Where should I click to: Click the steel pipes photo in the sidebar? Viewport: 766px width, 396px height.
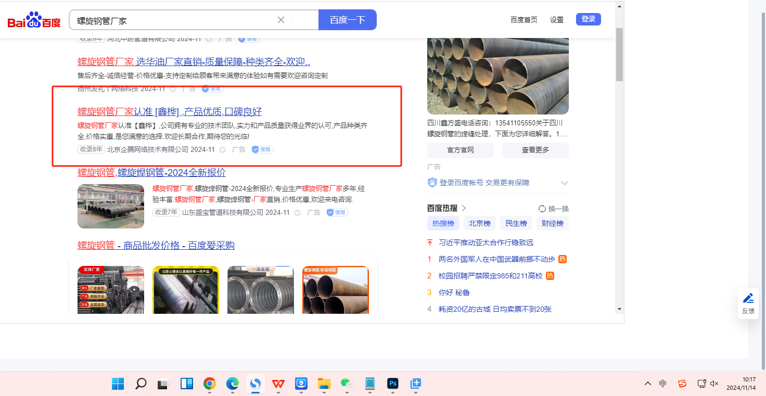(x=498, y=76)
